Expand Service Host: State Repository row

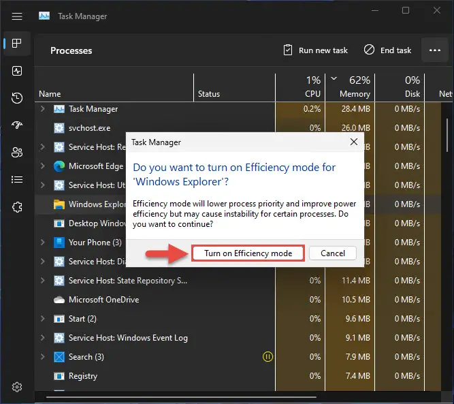[43, 281]
